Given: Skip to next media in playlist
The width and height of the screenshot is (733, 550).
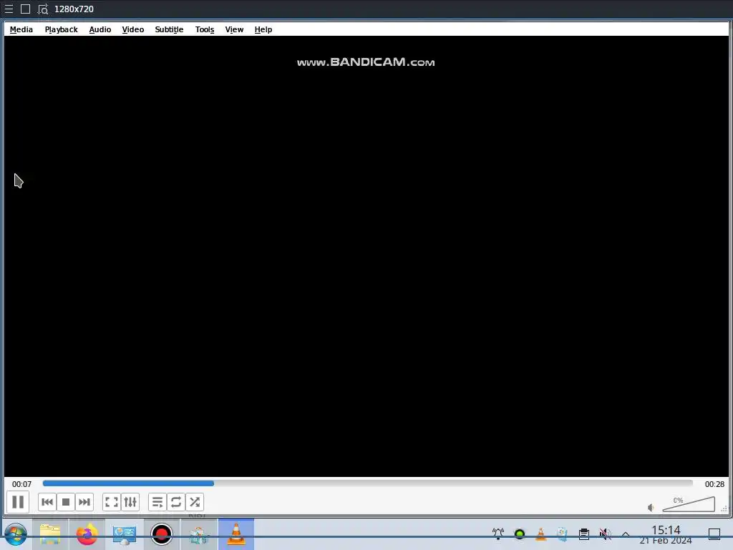Looking at the screenshot, I should tap(84, 502).
